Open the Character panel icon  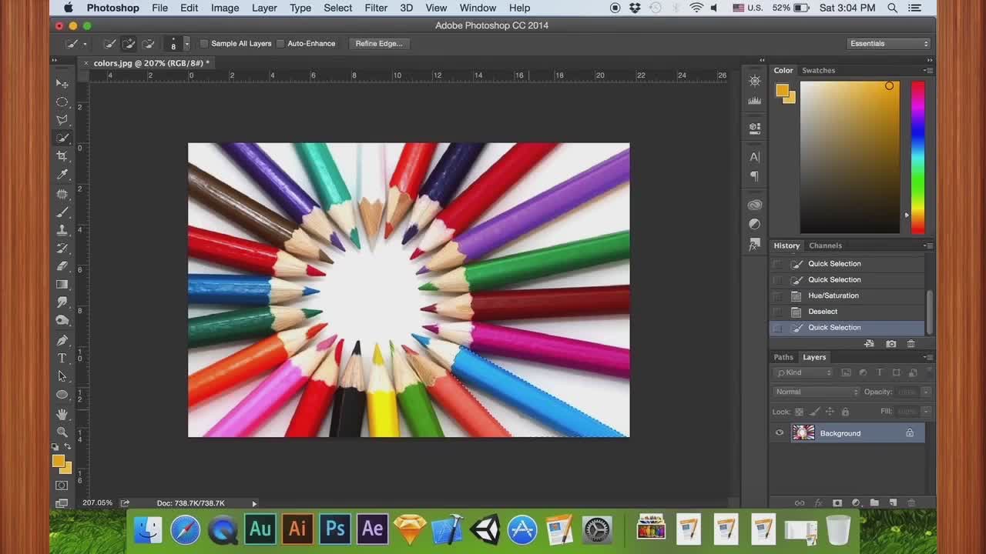tap(755, 157)
